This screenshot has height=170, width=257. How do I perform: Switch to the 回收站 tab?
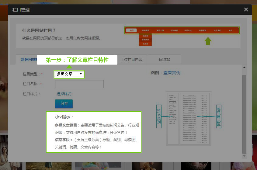click(165, 60)
